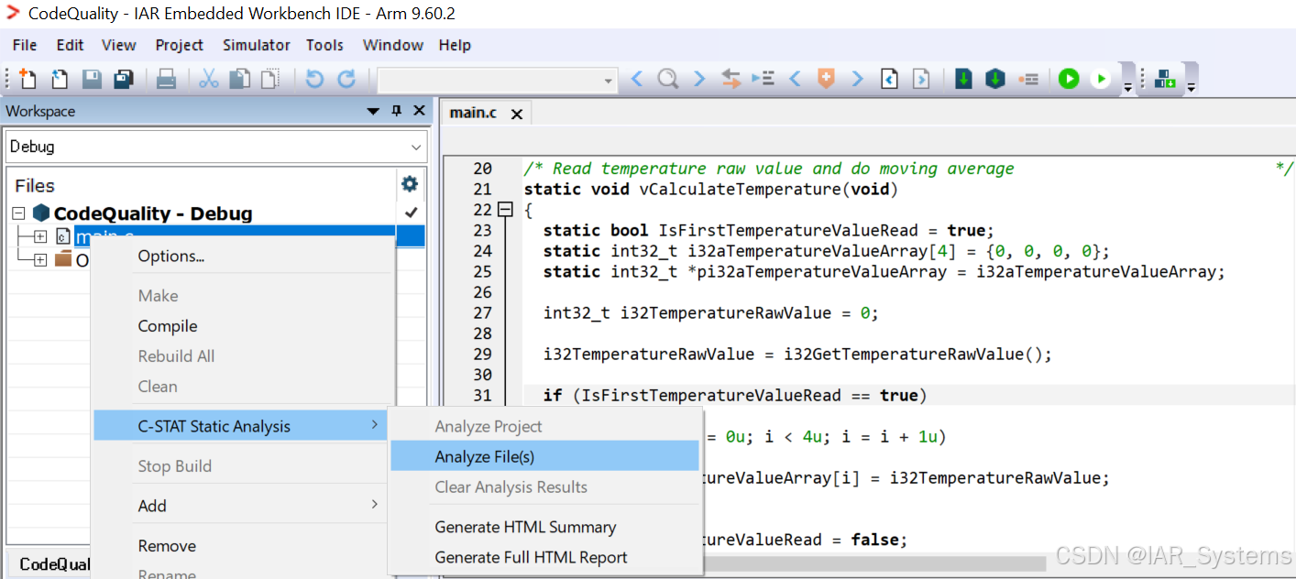Open the workspace files settings gear

(x=410, y=185)
